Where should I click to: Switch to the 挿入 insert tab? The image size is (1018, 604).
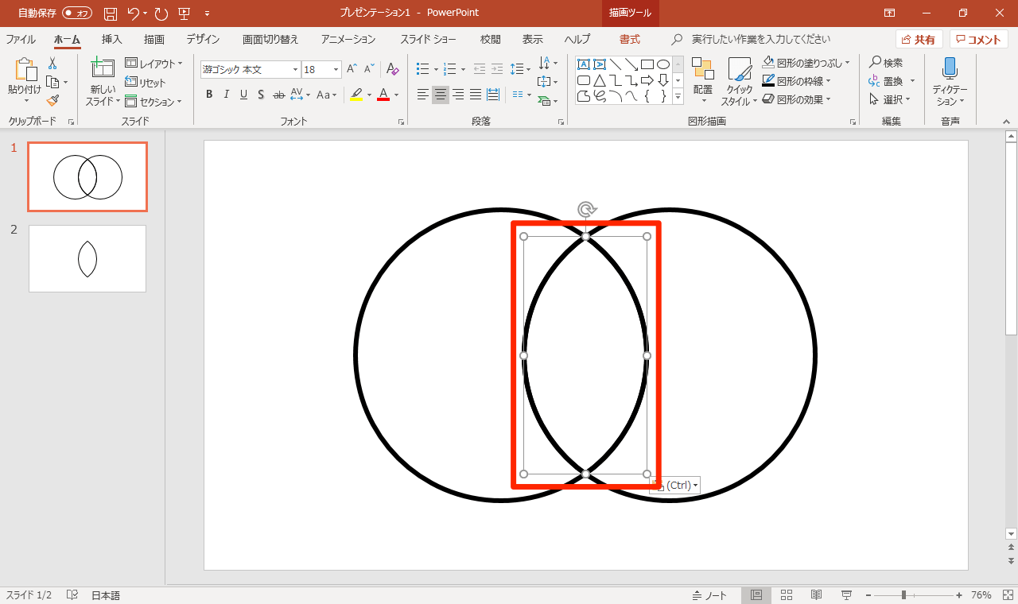tap(112, 39)
